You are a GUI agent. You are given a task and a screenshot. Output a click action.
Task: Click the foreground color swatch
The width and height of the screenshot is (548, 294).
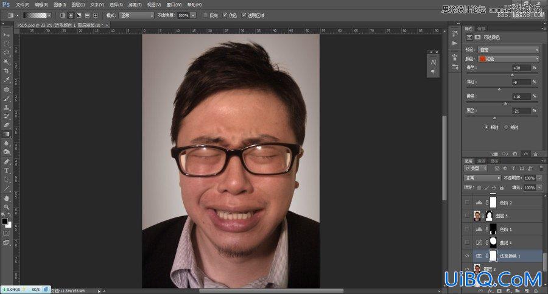tap(4, 221)
